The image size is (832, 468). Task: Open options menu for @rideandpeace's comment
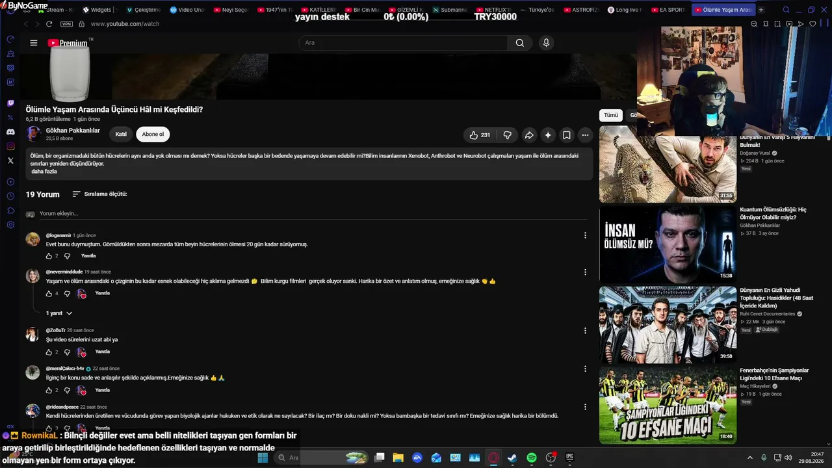[585, 408]
